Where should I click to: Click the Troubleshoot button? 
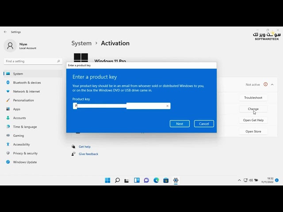tap(253, 98)
